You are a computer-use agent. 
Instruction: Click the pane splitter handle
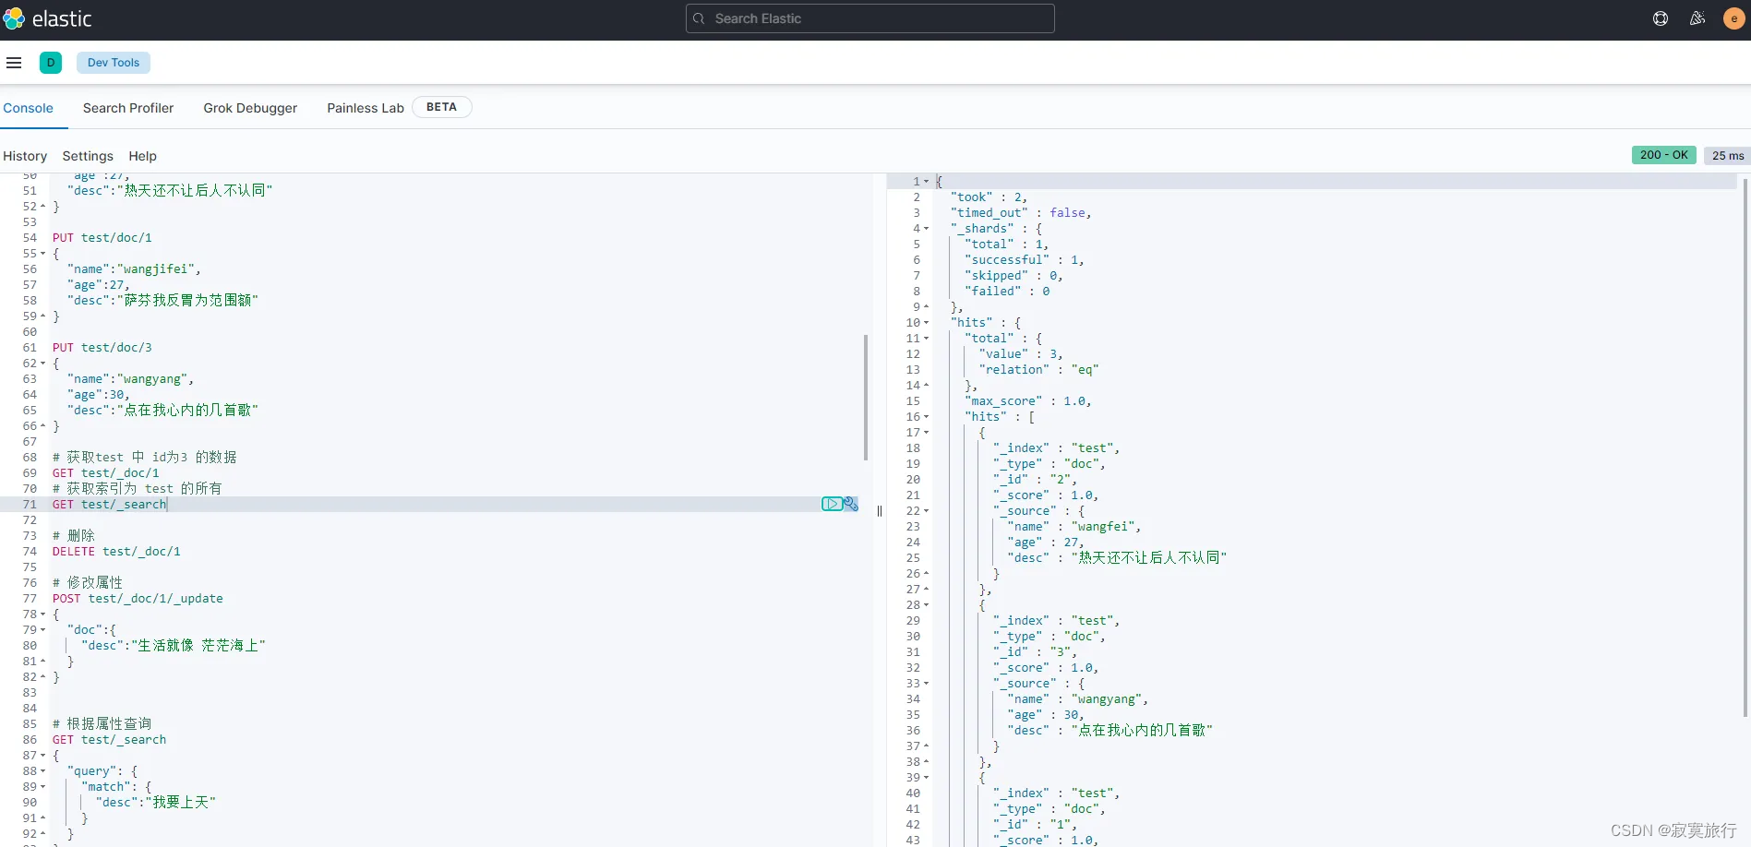pos(880,510)
